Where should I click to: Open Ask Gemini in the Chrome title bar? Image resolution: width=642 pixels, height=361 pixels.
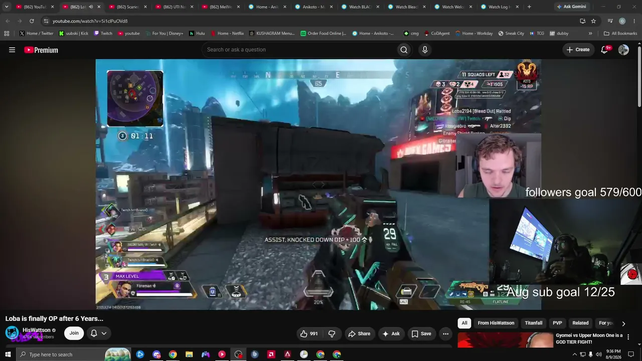571,7
